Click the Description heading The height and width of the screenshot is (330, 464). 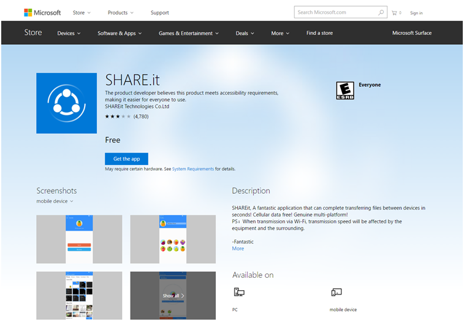coord(251,191)
